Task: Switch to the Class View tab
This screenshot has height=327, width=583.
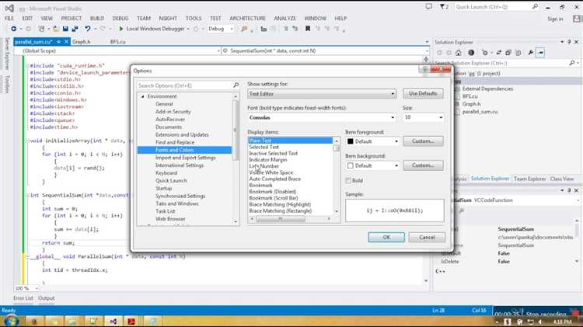Action: [562, 179]
